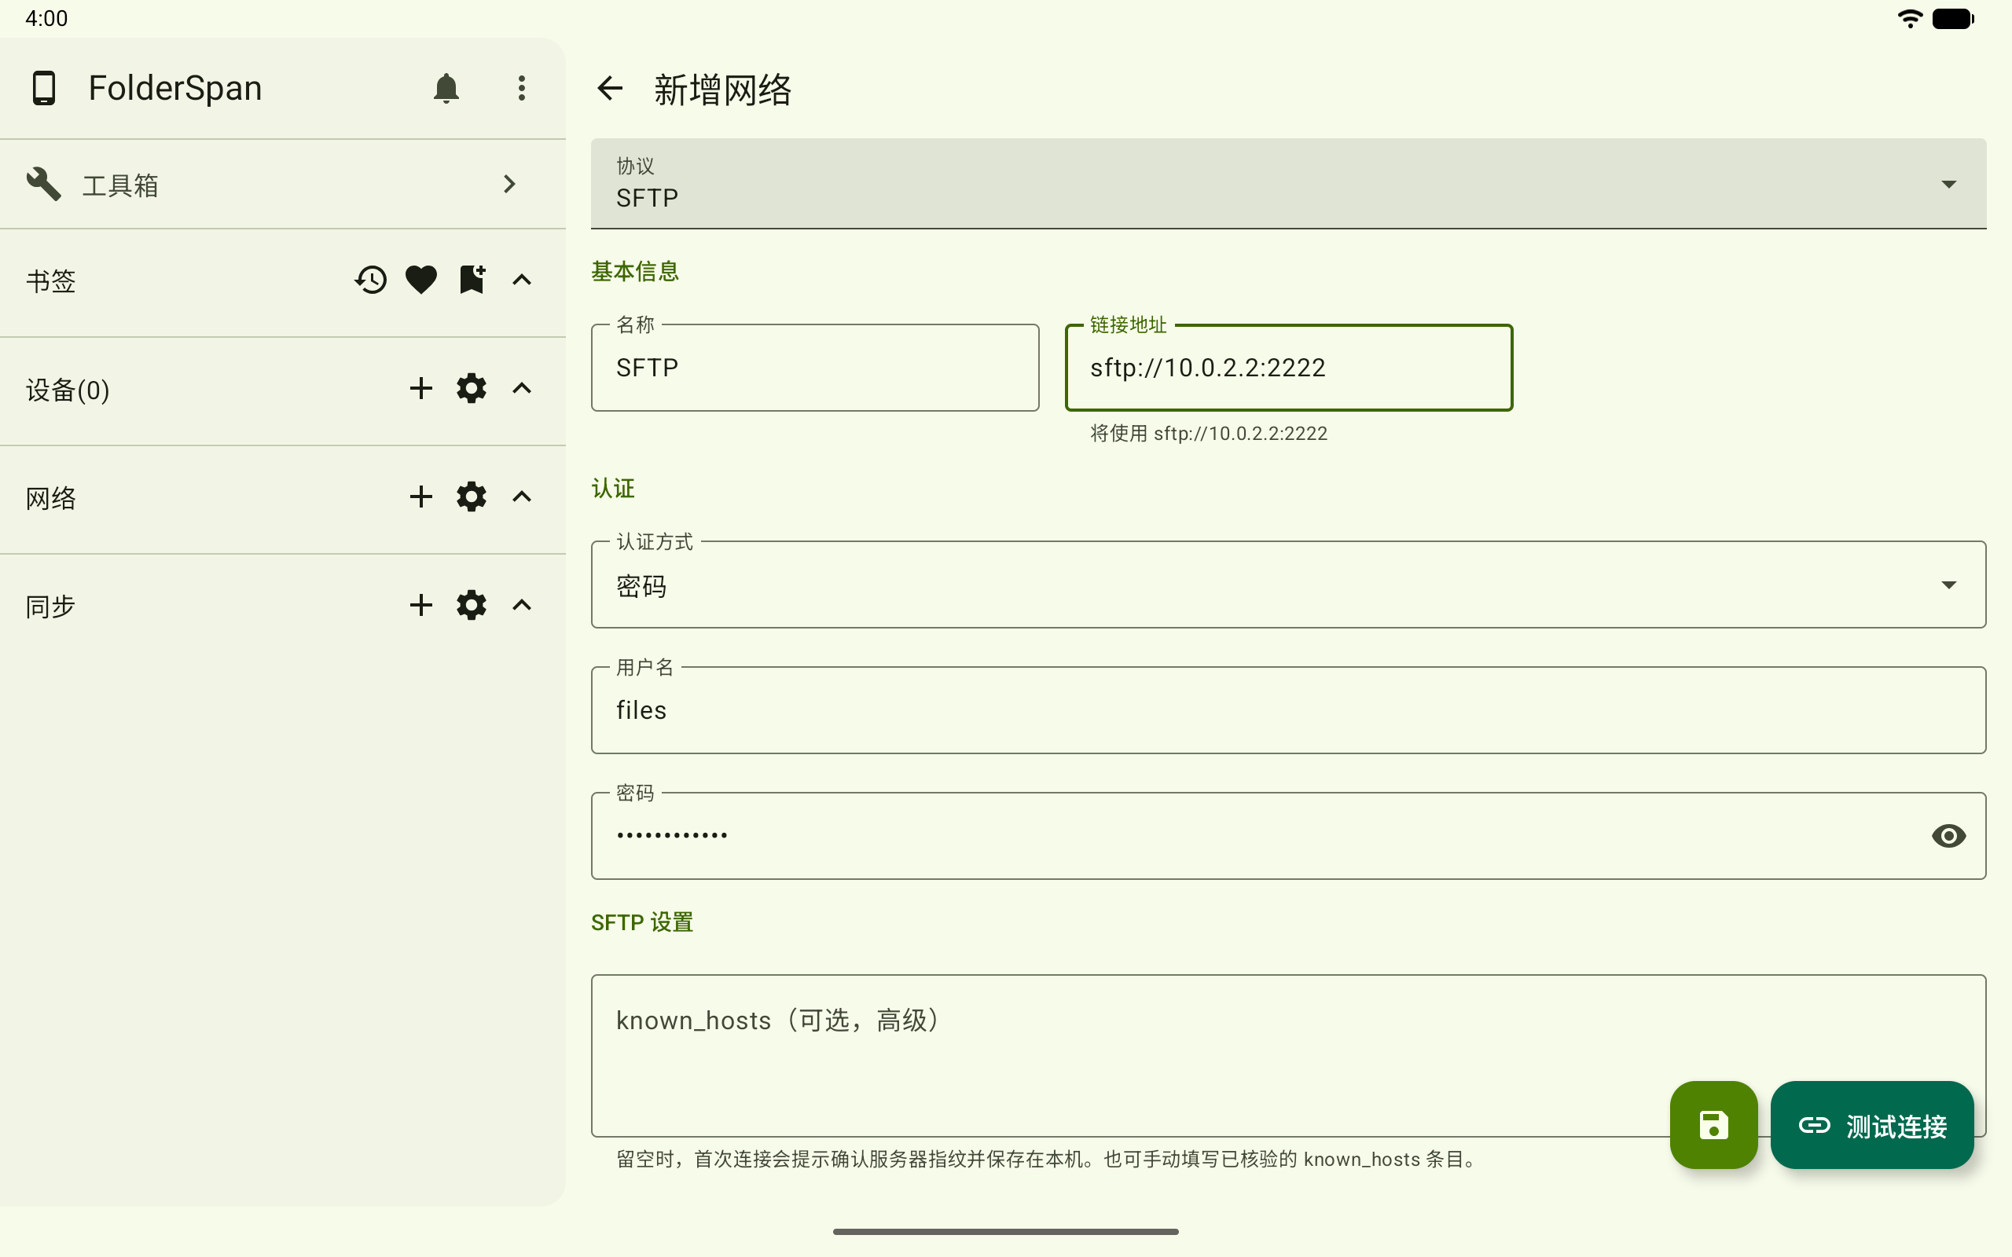Collapse the 设备(0) section
This screenshot has width=2012, height=1257.
pyautogui.click(x=521, y=388)
